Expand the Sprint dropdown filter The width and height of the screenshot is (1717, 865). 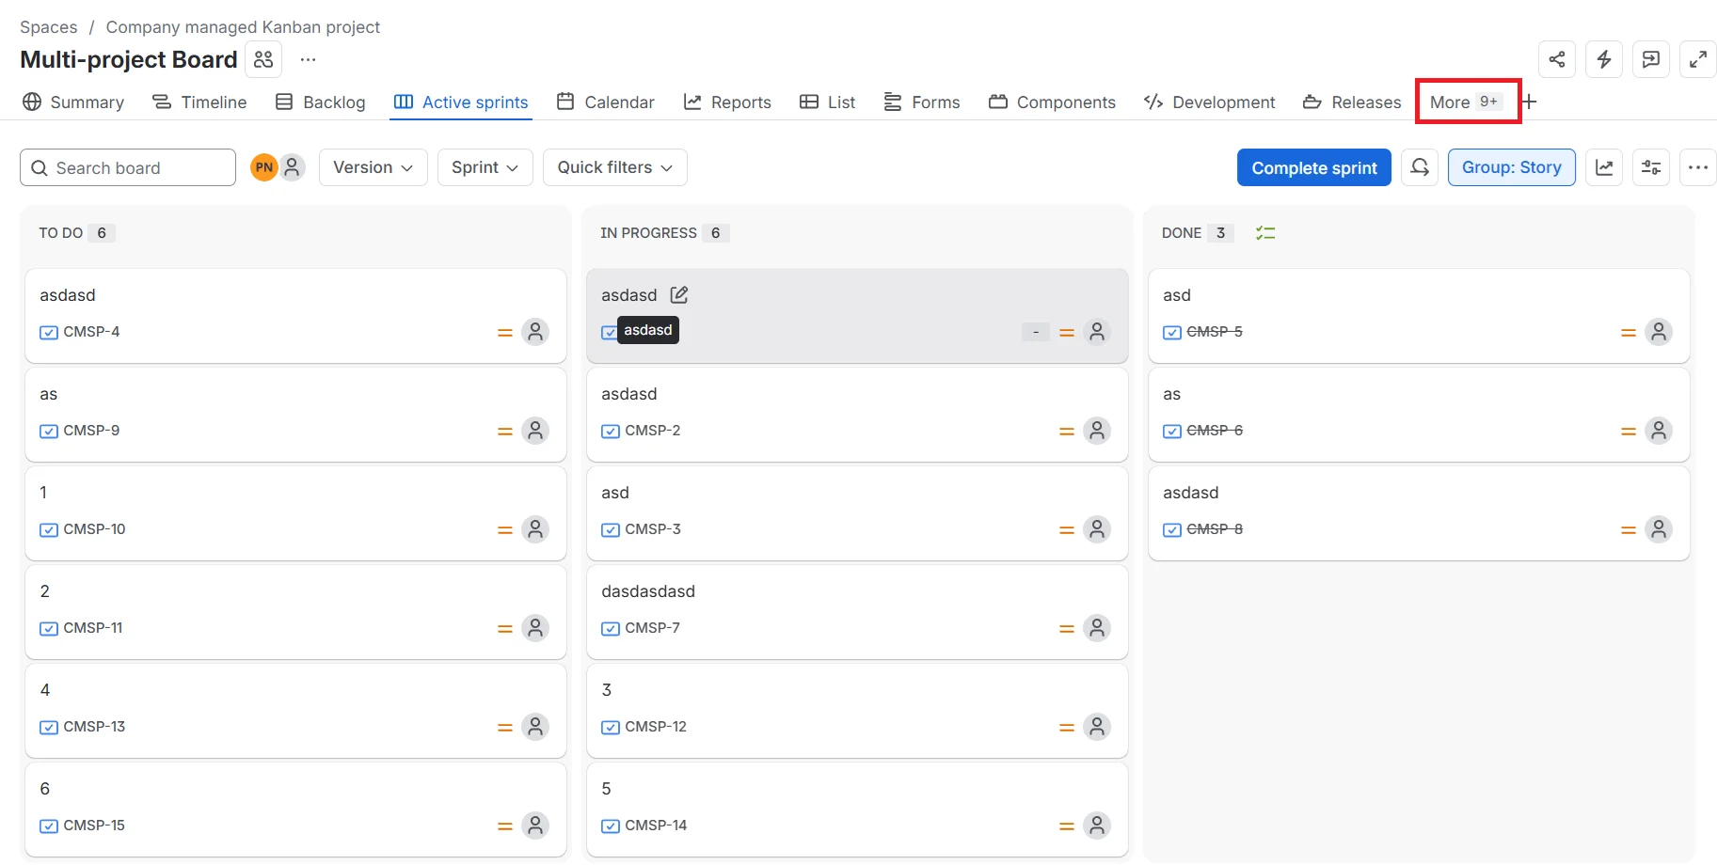click(485, 167)
